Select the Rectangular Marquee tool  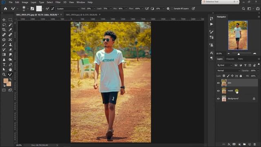pyautogui.click(x=10, y=20)
